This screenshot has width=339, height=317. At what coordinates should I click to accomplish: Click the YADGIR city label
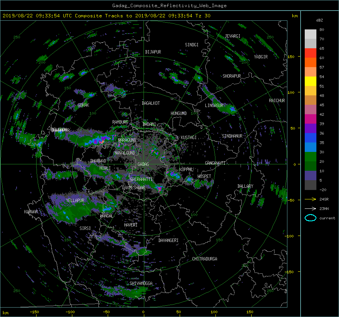click(261, 57)
